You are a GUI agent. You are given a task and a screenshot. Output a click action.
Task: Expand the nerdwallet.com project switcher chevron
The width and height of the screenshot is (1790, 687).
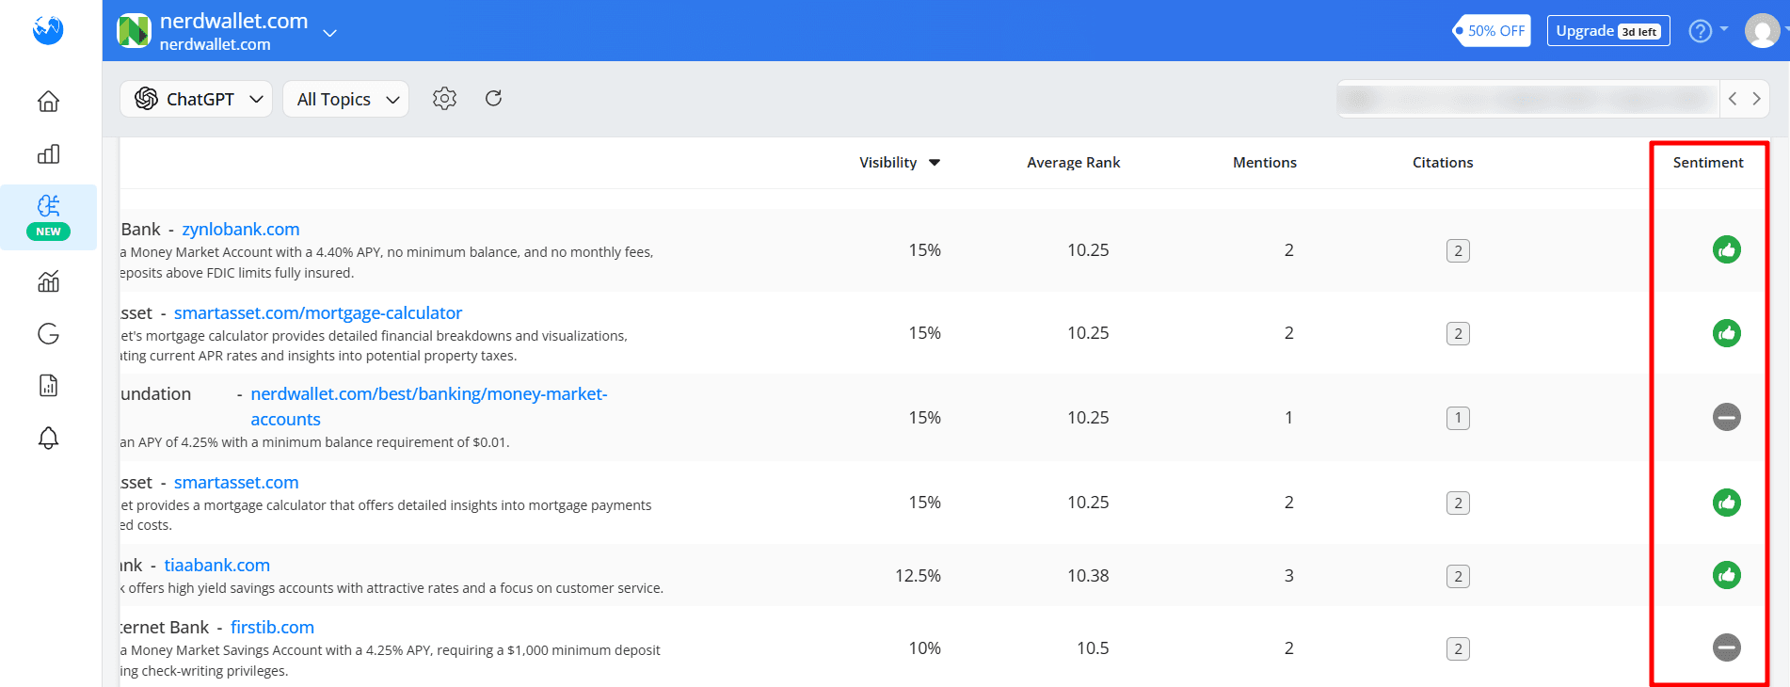[x=329, y=33]
